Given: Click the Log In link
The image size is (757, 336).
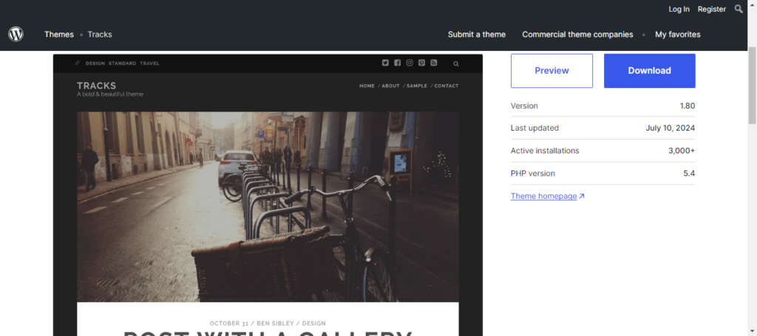Looking at the screenshot, I should coord(679,9).
